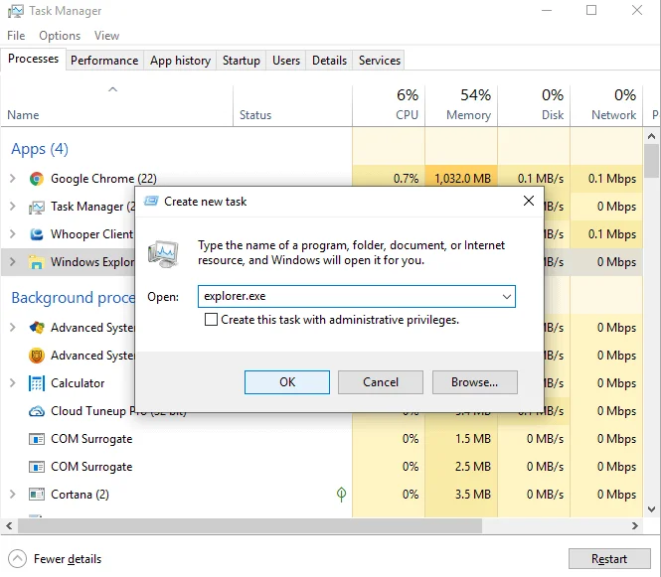Click the scroll left arrow
Image resolution: width=661 pixels, height=577 pixels.
pyautogui.click(x=9, y=525)
